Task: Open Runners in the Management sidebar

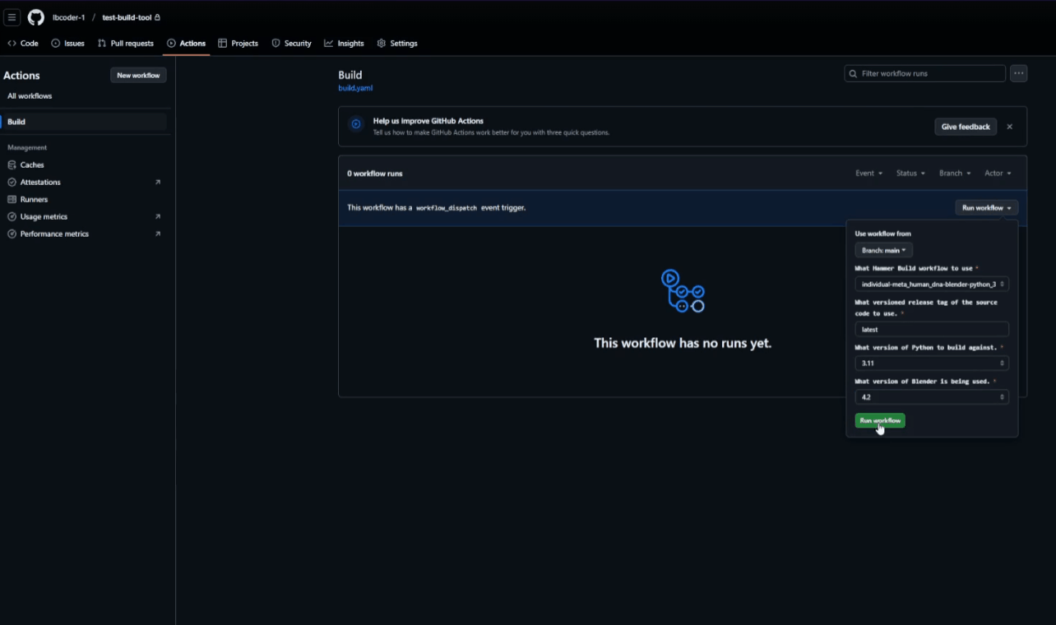Action: point(34,200)
